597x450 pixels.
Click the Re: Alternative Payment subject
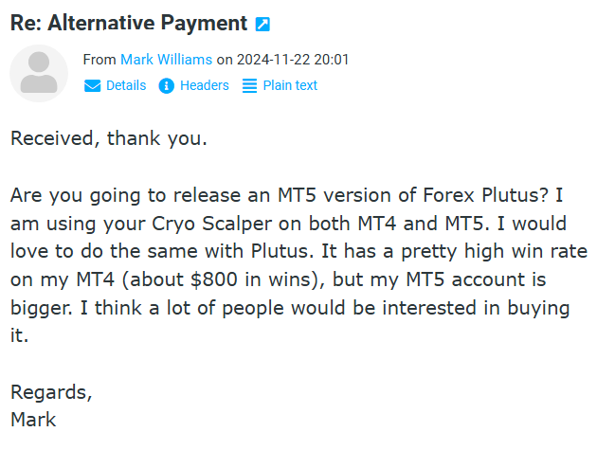[129, 24]
